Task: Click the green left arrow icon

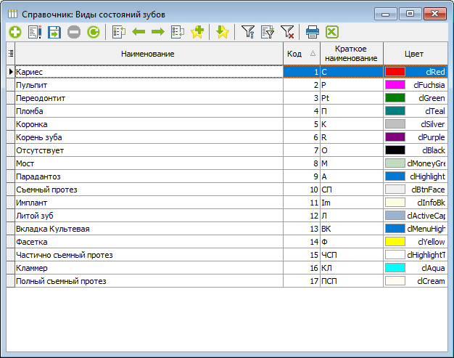Action: [x=139, y=32]
